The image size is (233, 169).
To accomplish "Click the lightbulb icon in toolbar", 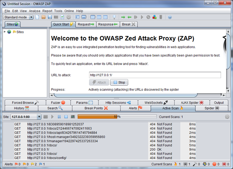I will (115, 17).
